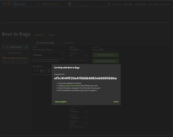Go to Back to Top link

[x=117, y=4]
